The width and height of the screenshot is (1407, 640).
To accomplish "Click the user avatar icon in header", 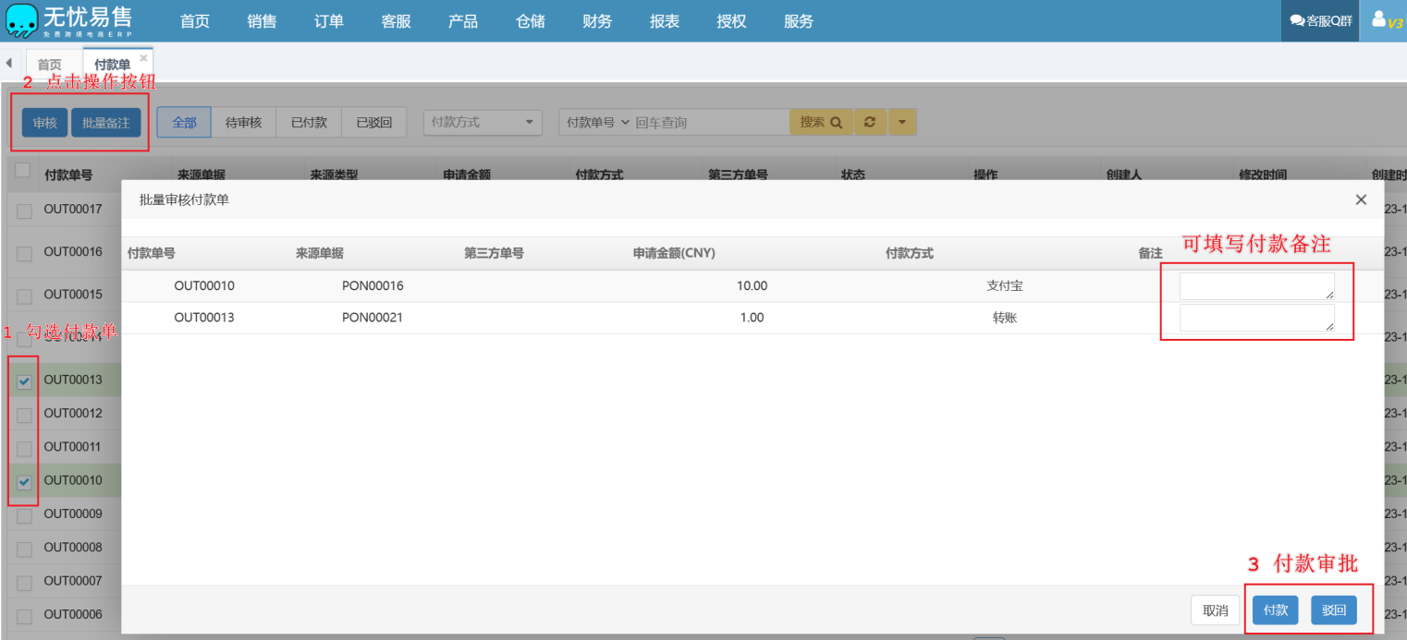I will 1378,19.
